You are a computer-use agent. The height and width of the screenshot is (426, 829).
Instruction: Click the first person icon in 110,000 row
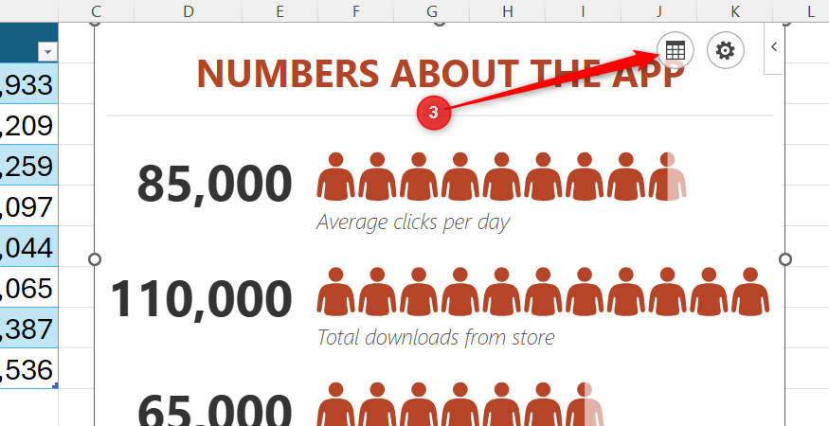click(335, 292)
